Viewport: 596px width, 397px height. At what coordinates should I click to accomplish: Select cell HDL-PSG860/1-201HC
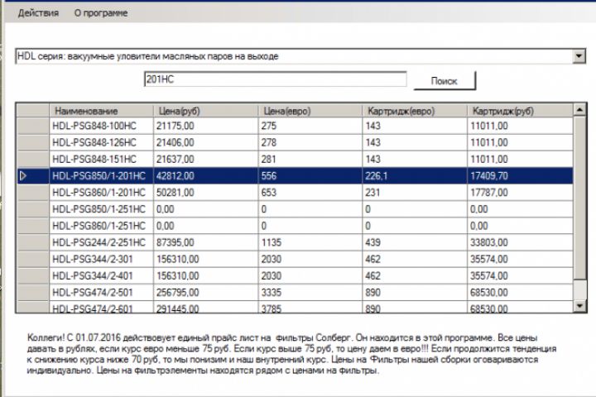[x=102, y=192]
